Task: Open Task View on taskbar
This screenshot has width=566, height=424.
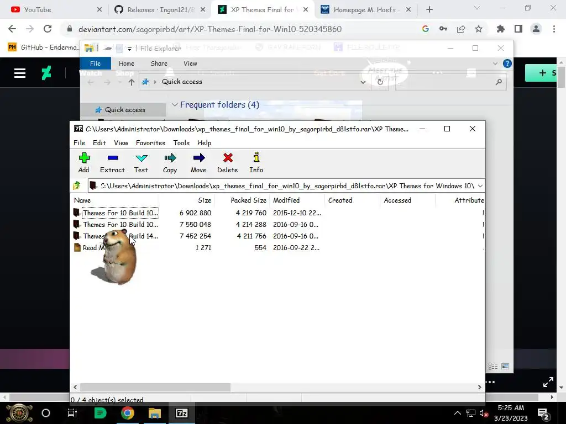Action: coord(72,413)
